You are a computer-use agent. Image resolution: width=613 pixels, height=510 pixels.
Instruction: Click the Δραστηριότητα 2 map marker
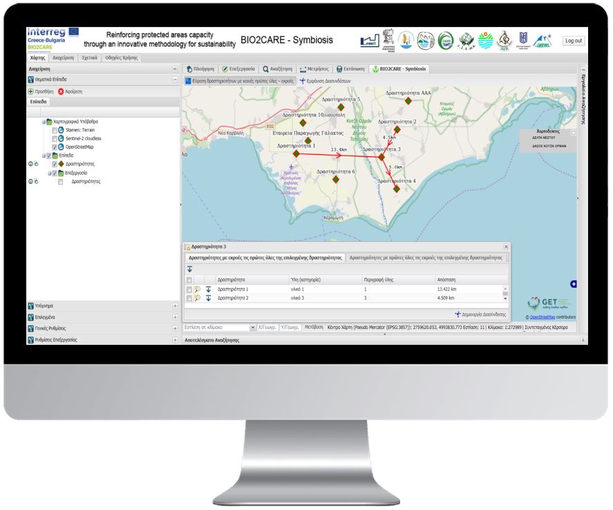397,129
